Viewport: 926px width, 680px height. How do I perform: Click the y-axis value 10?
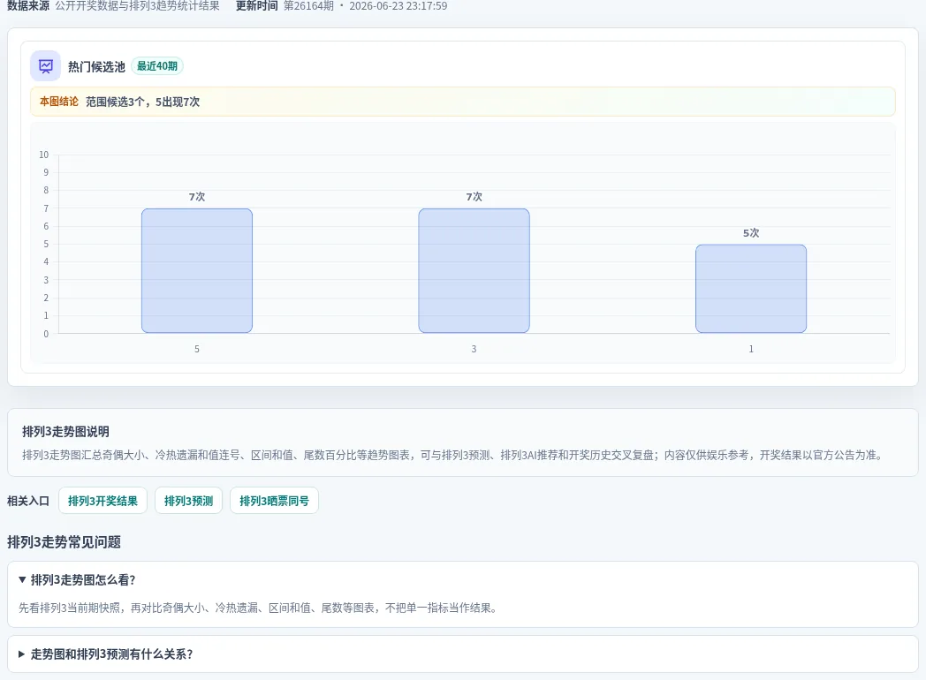point(43,155)
